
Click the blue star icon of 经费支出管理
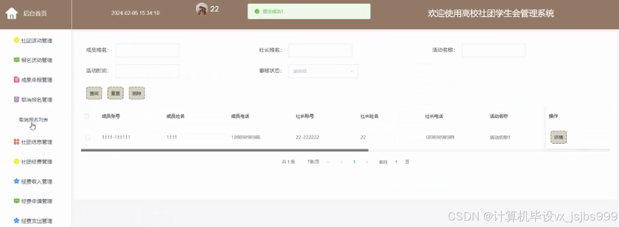[17, 221]
